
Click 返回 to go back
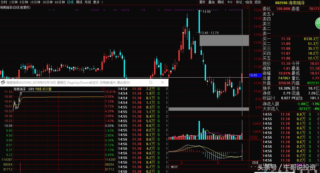(x=257, y=2)
